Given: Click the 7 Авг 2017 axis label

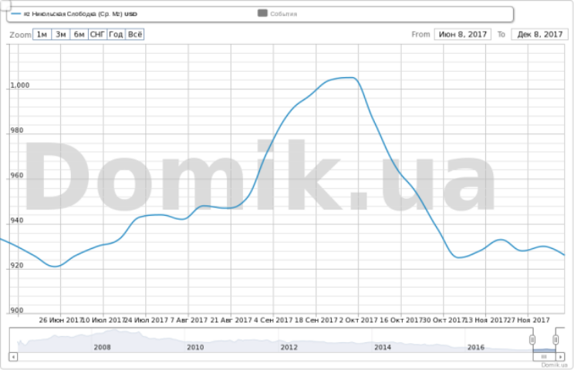Looking at the screenshot, I should click(189, 320).
